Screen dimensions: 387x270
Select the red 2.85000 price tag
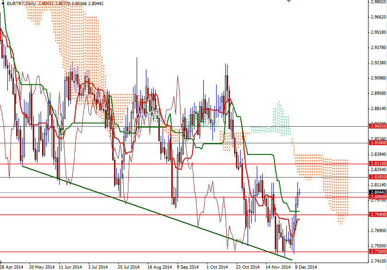pyautogui.click(x=377, y=143)
